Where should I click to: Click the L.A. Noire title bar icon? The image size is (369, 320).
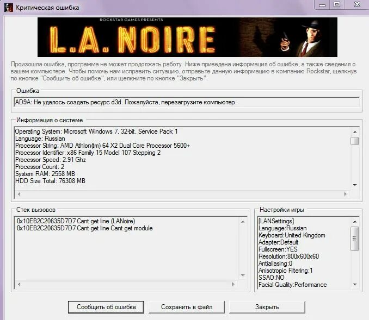pyautogui.click(x=9, y=7)
